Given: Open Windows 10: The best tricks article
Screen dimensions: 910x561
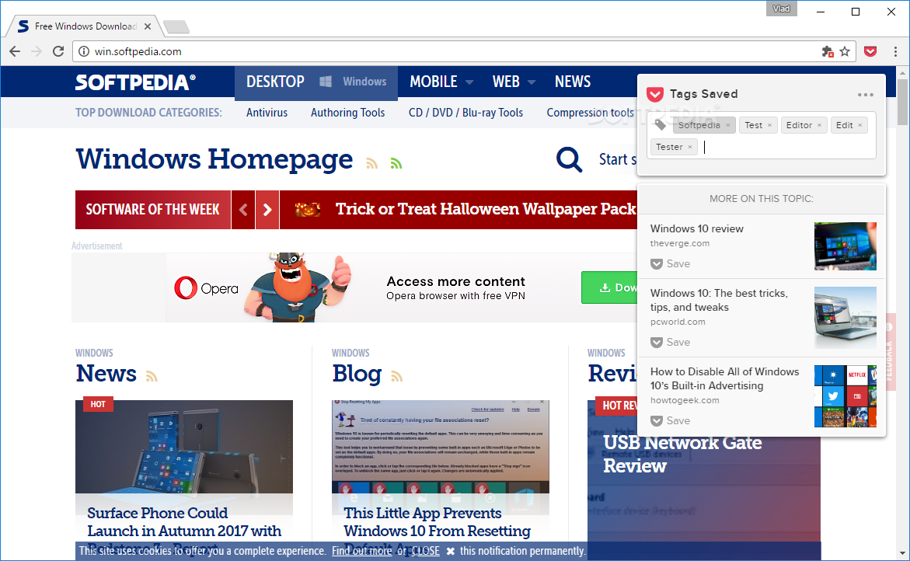Looking at the screenshot, I should (719, 300).
